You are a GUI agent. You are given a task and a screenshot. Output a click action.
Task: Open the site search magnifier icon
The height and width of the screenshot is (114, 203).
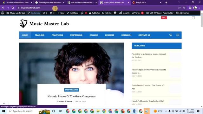[171, 35]
